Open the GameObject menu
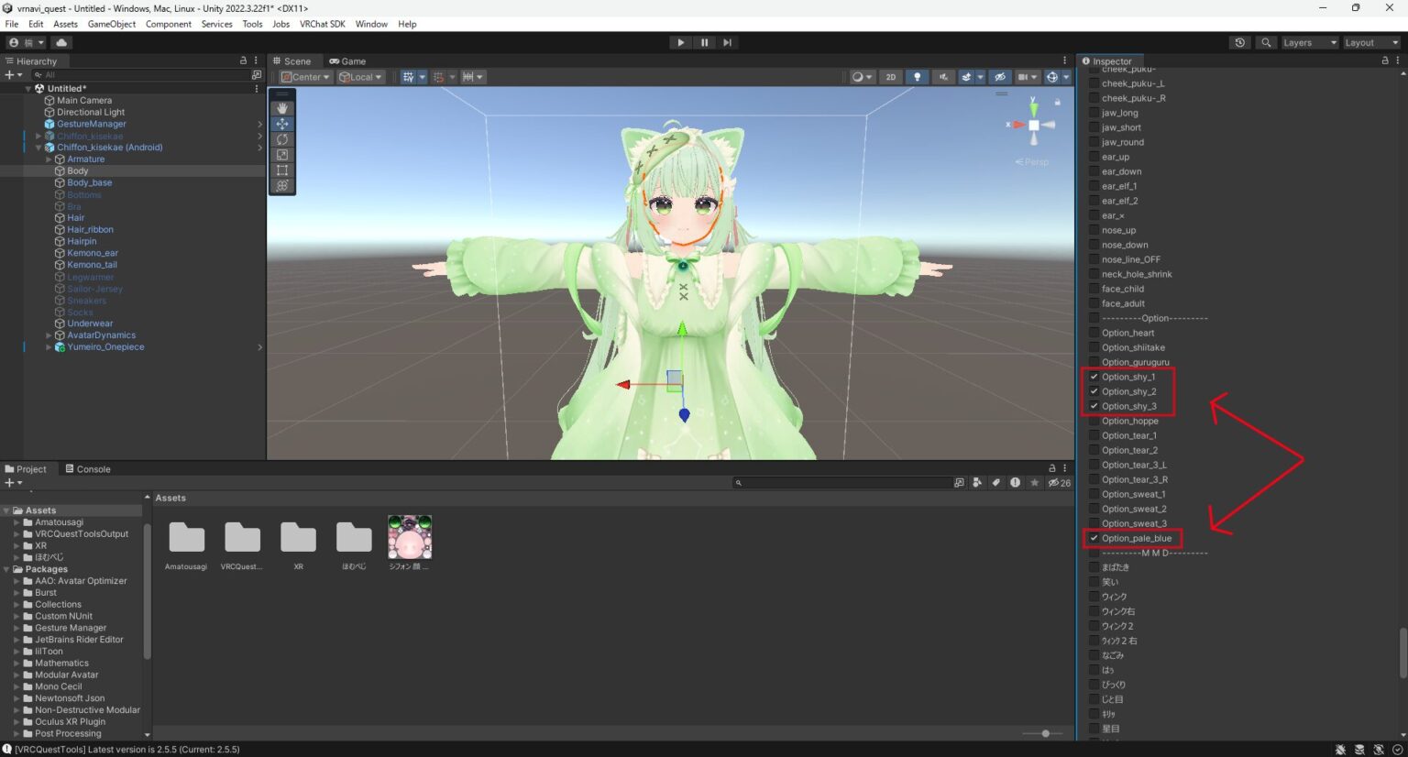The width and height of the screenshot is (1408, 757). click(112, 24)
